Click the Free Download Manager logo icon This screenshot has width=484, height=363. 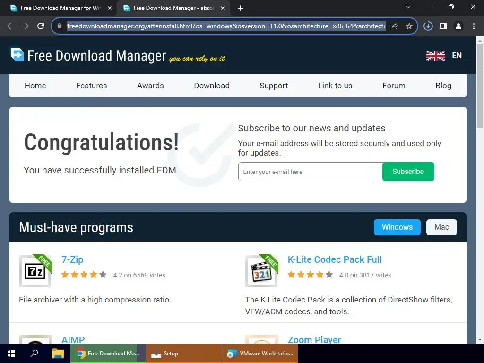point(17,54)
